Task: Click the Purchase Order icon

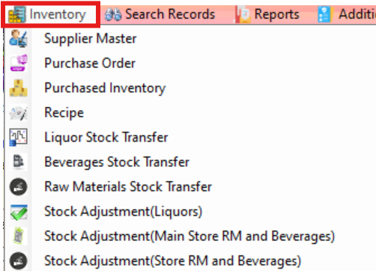Action: (x=18, y=63)
